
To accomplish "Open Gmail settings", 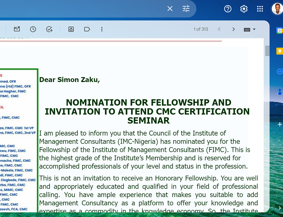I will [244, 9].
